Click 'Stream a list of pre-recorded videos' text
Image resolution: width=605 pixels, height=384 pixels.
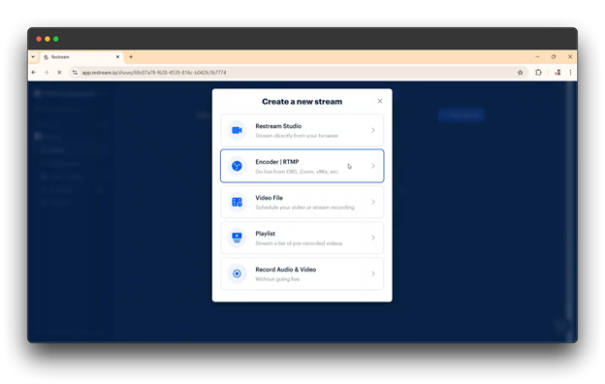click(299, 243)
